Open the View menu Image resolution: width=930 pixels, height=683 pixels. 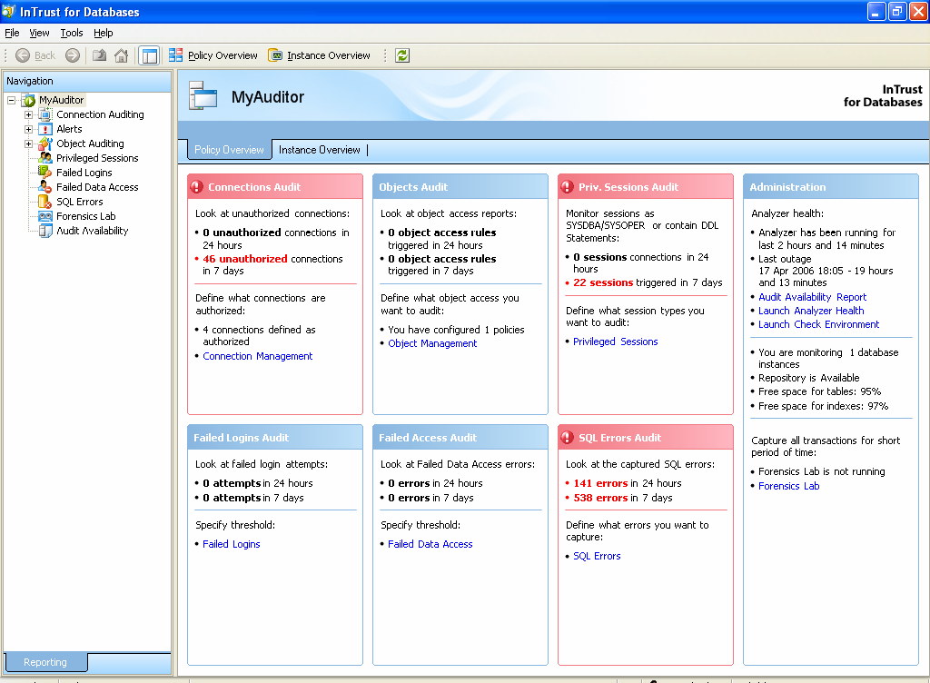click(x=39, y=34)
